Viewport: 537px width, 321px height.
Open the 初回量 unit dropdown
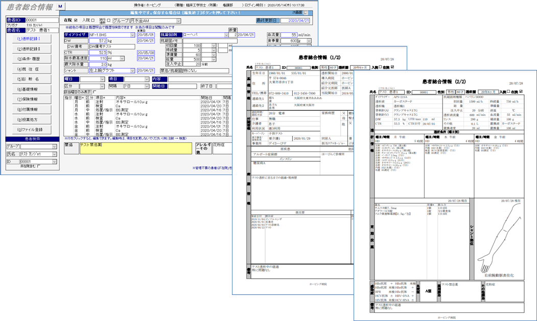214,45
